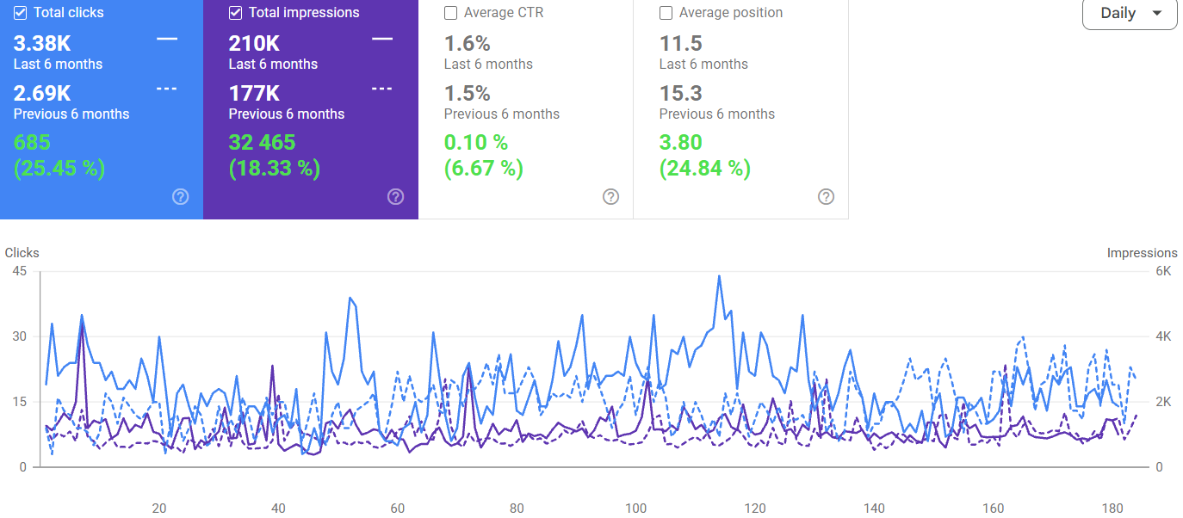
Task: Click solid line legend on Total impressions card
Action: tap(382, 39)
